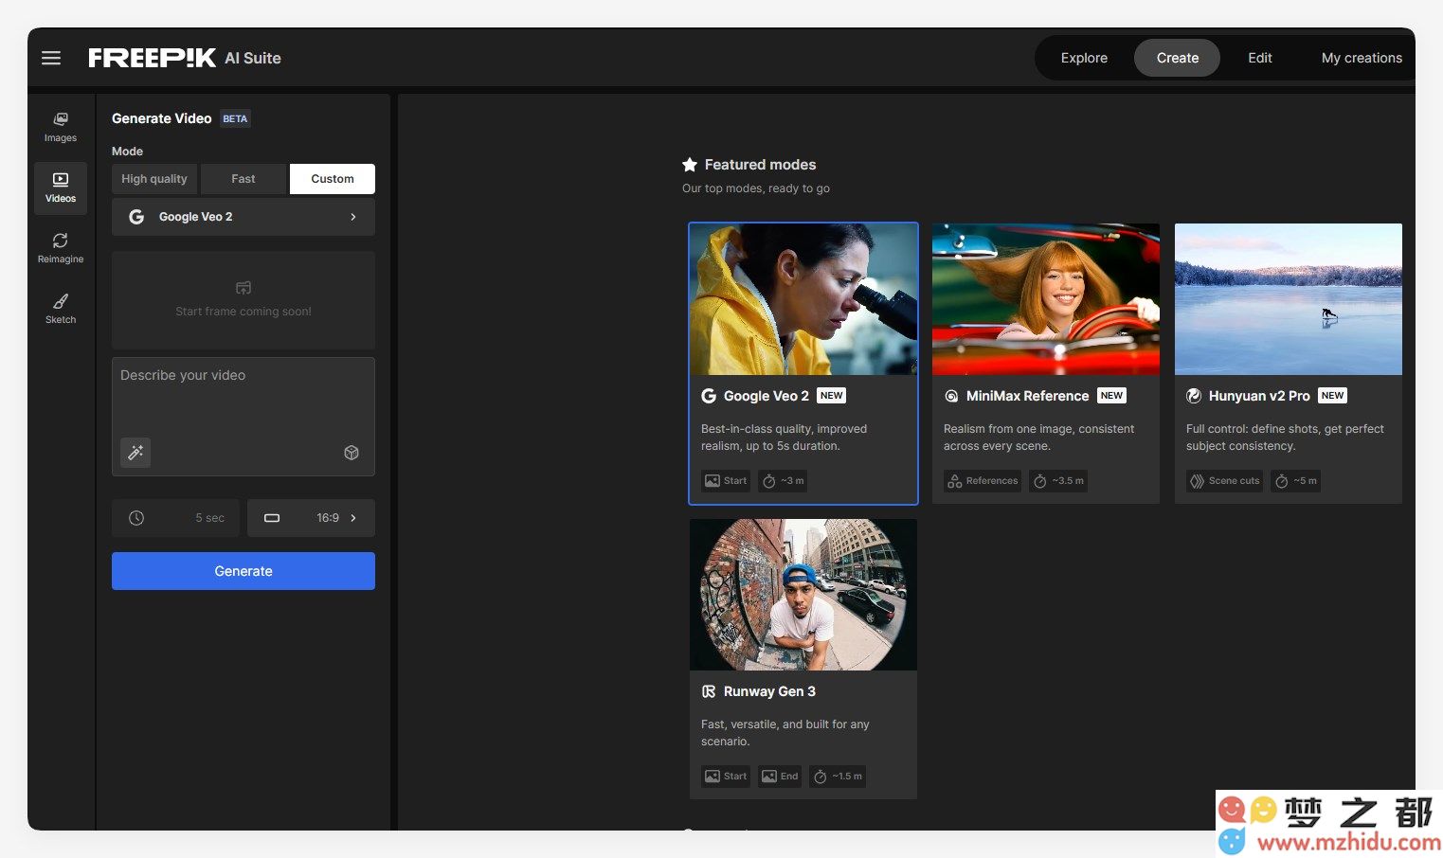
Task: Switch to the Explore tab
Action: pyautogui.click(x=1084, y=58)
